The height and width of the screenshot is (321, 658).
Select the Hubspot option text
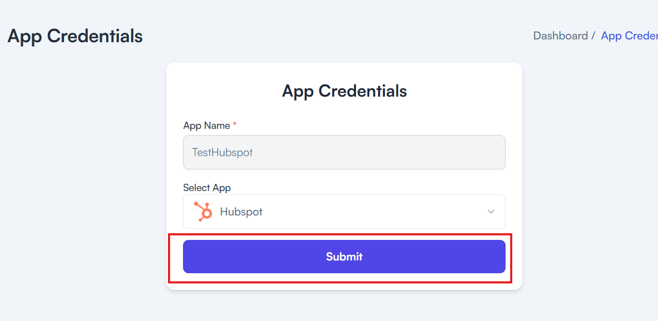[x=241, y=212]
